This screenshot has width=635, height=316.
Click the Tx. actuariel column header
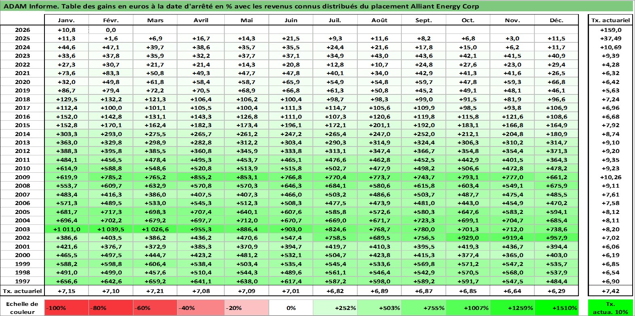[x=610, y=20]
